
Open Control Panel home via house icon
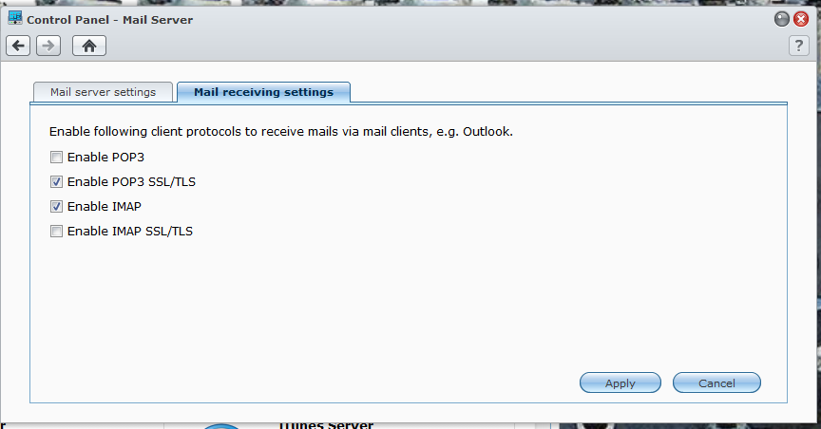(89, 47)
